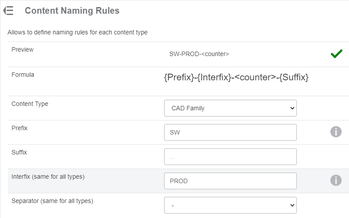Image resolution: width=349 pixels, height=218 pixels.
Task: Click the Content Type row label
Action: point(30,104)
